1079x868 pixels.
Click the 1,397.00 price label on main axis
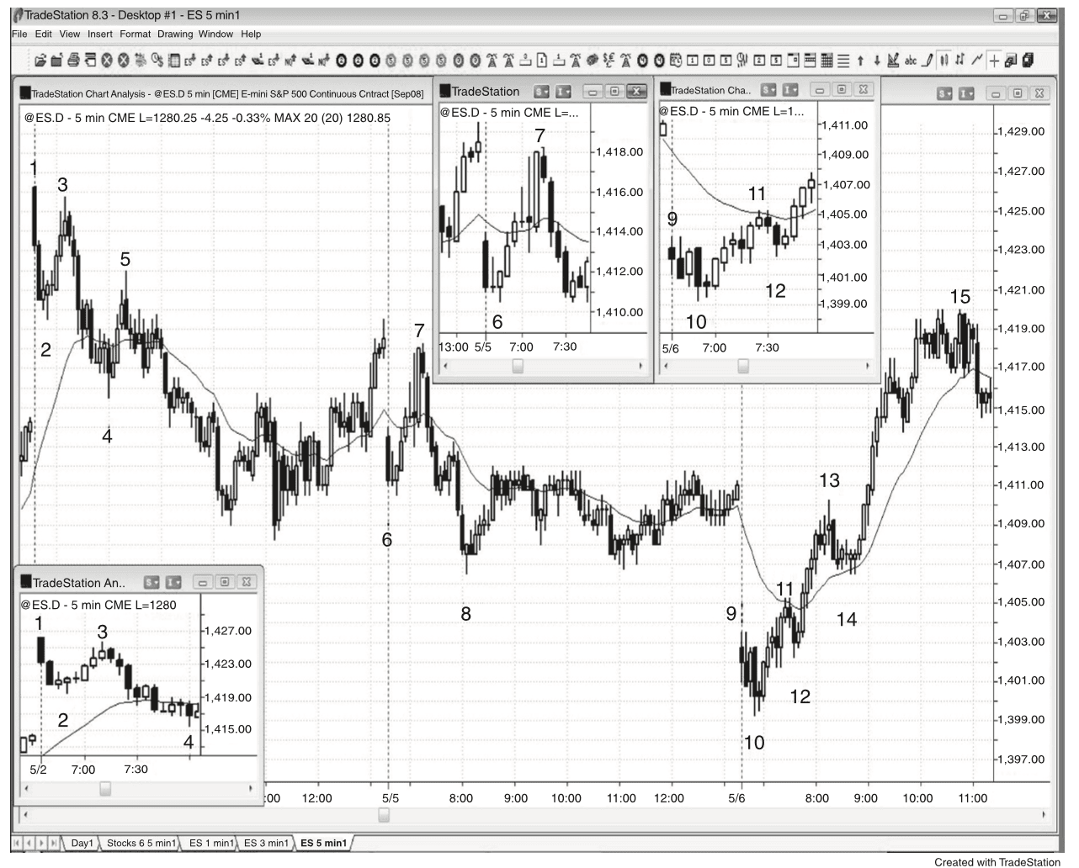pos(1021,759)
